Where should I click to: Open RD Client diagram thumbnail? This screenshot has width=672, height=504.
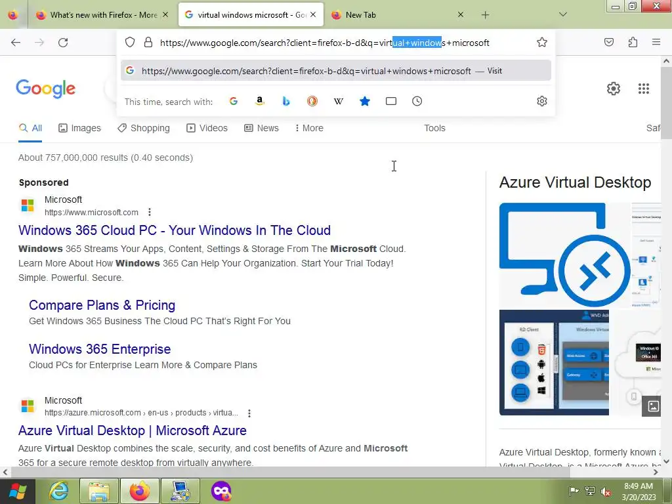[554, 362]
